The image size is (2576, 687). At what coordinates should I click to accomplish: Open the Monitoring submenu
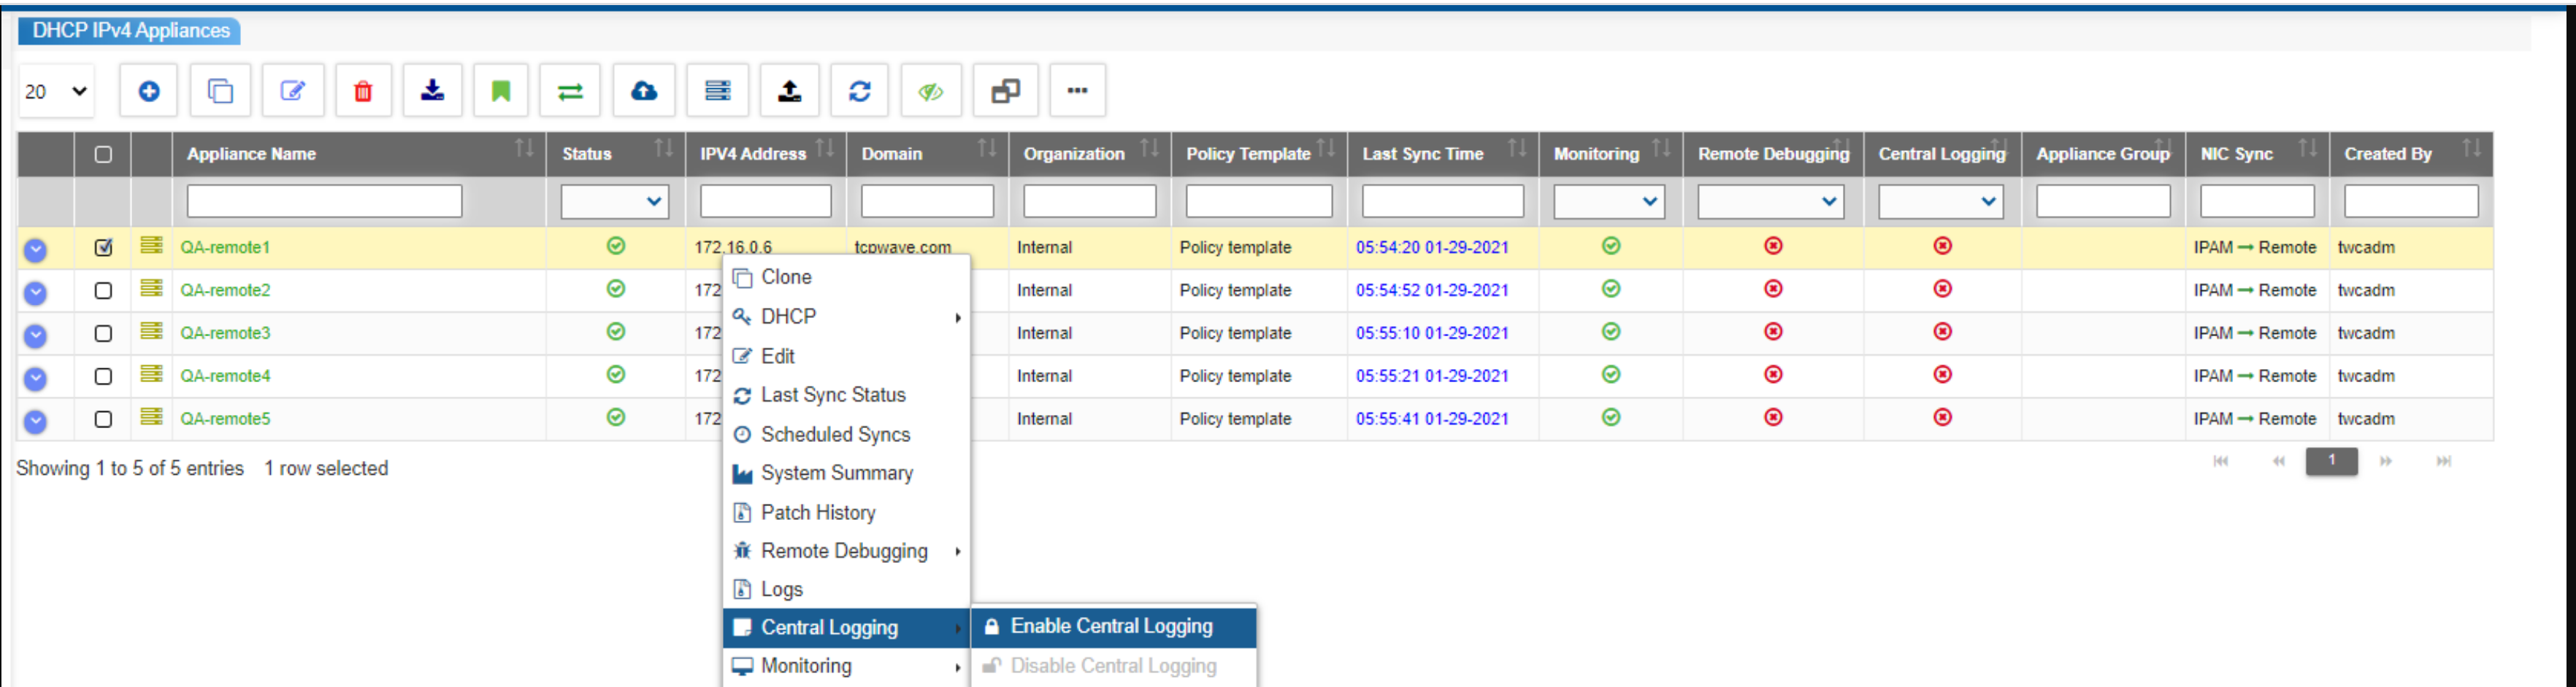[846, 666]
